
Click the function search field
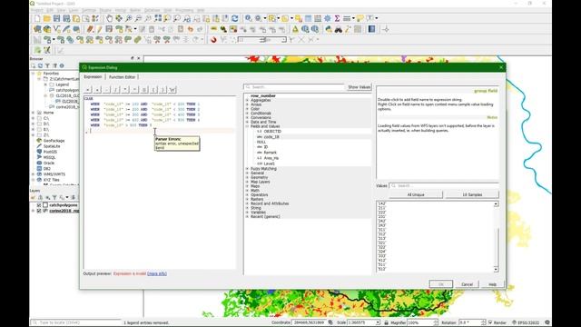tap(294, 87)
